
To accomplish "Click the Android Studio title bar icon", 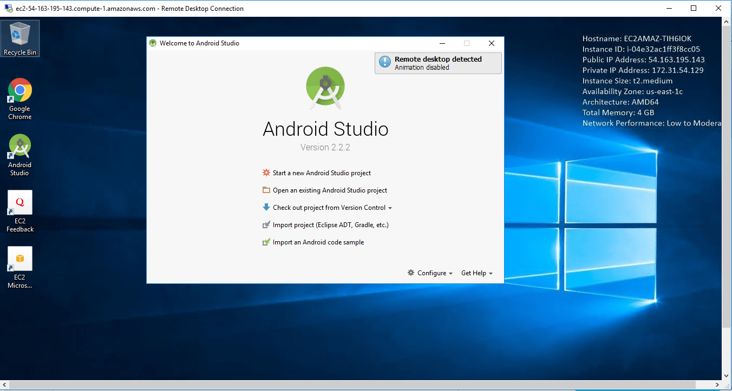I will pyautogui.click(x=153, y=43).
